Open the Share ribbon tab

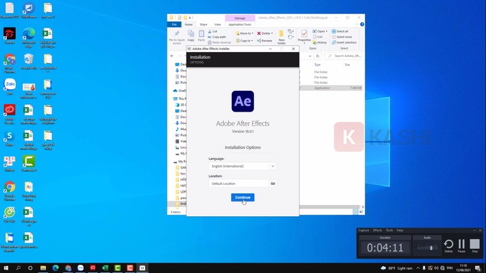(x=203, y=24)
